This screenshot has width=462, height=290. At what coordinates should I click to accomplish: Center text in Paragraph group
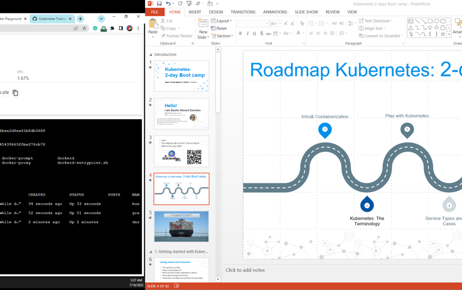pyautogui.click(x=318, y=33)
